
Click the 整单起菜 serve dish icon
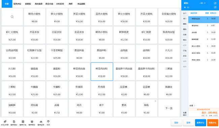(x=41, y=122)
